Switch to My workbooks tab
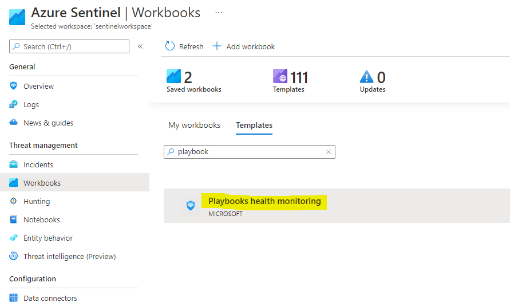The width and height of the screenshot is (510, 302). [194, 125]
